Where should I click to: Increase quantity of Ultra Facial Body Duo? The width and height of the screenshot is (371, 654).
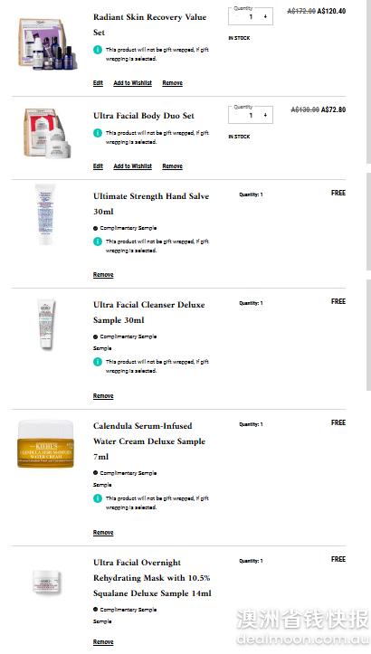click(265, 115)
